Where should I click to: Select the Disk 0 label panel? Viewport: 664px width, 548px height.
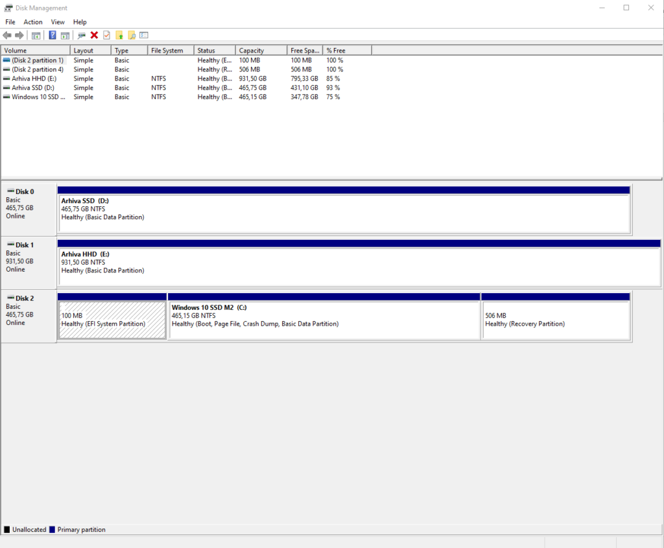click(x=29, y=209)
